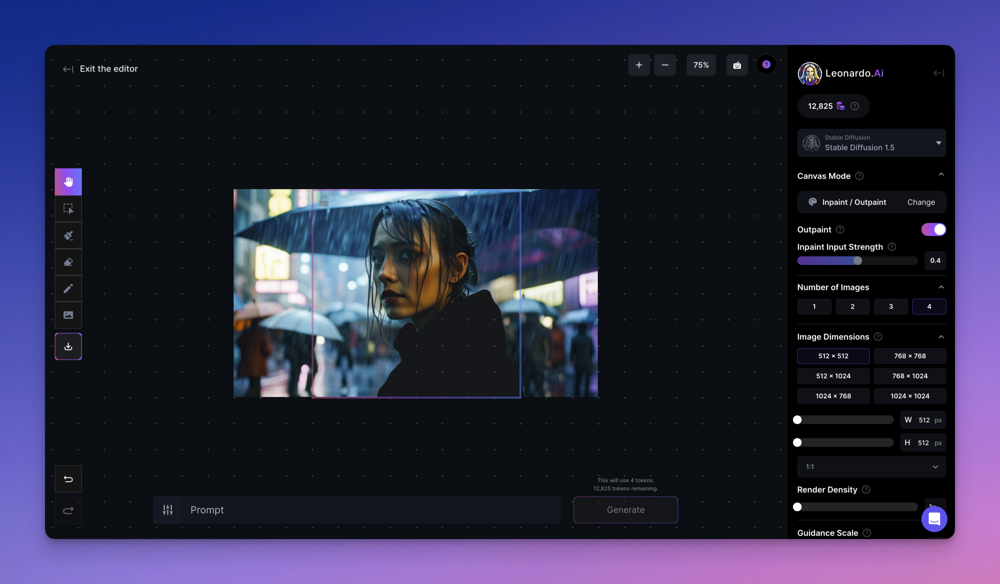Activate the Eraser tool
1000x584 pixels.
coord(68,262)
